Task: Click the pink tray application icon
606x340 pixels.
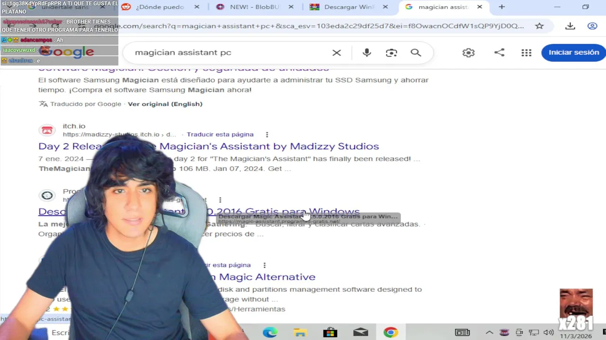Action: pos(504,332)
